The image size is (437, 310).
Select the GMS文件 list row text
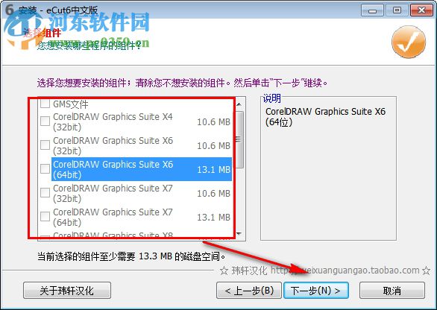pyautogui.click(x=71, y=104)
